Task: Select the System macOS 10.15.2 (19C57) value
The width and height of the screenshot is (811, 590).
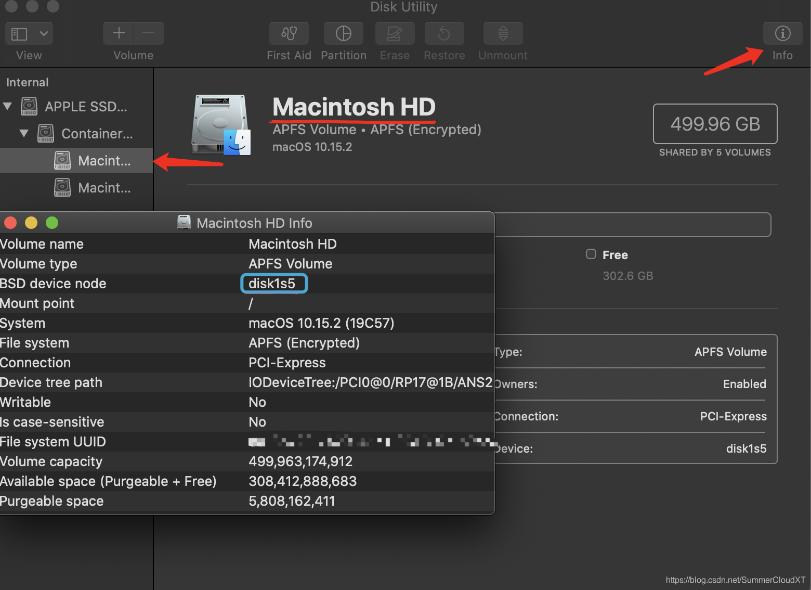Action: [x=321, y=323]
